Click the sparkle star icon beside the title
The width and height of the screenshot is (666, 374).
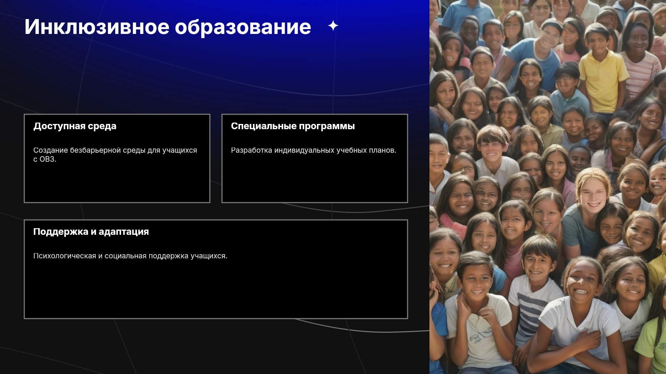pyautogui.click(x=333, y=26)
